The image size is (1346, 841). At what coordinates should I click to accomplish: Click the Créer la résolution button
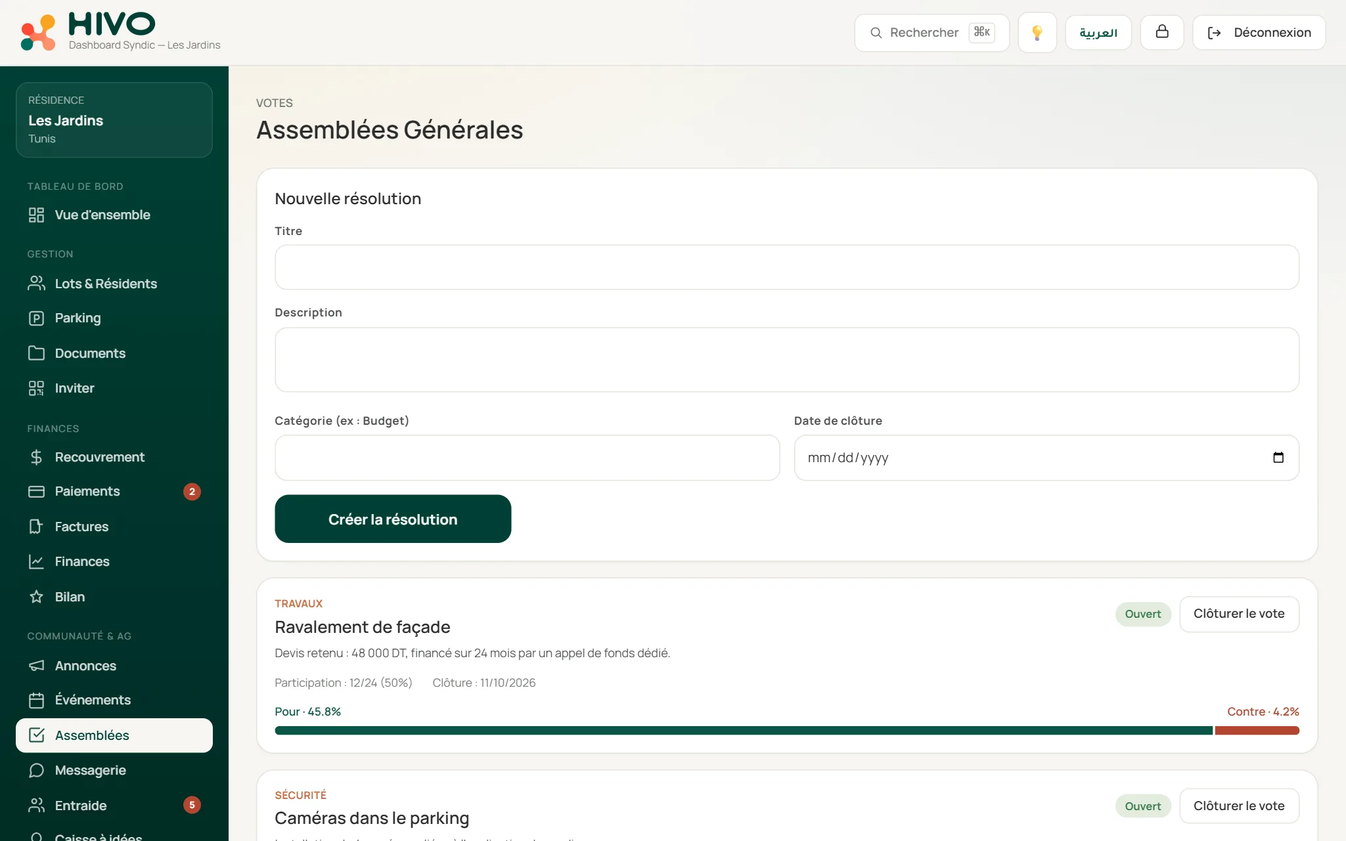393,519
